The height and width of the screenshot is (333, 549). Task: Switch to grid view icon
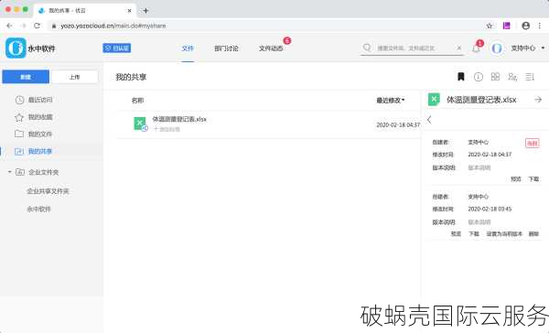click(495, 76)
